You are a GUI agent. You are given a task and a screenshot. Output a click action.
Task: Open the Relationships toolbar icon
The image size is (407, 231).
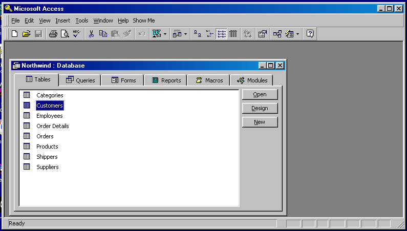tap(277, 34)
